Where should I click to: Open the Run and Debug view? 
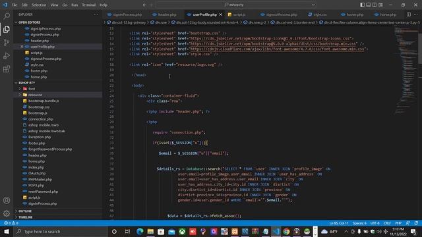[7, 56]
